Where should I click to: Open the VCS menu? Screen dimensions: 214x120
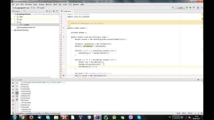click(x=70, y=4)
